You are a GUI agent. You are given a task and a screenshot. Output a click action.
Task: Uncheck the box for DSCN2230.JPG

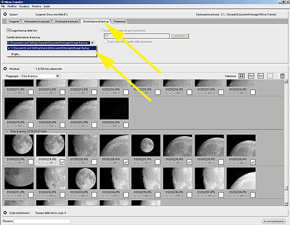pos(253,161)
